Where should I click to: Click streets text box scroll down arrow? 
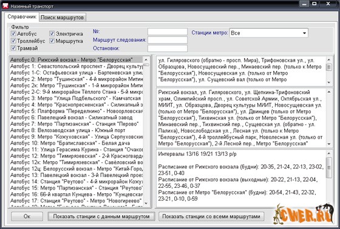click(329, 82)
